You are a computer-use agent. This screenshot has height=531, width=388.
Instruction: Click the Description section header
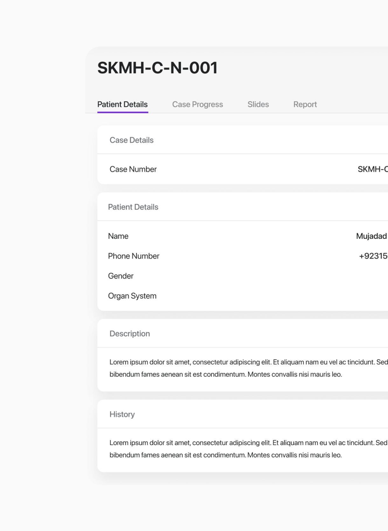129,334
